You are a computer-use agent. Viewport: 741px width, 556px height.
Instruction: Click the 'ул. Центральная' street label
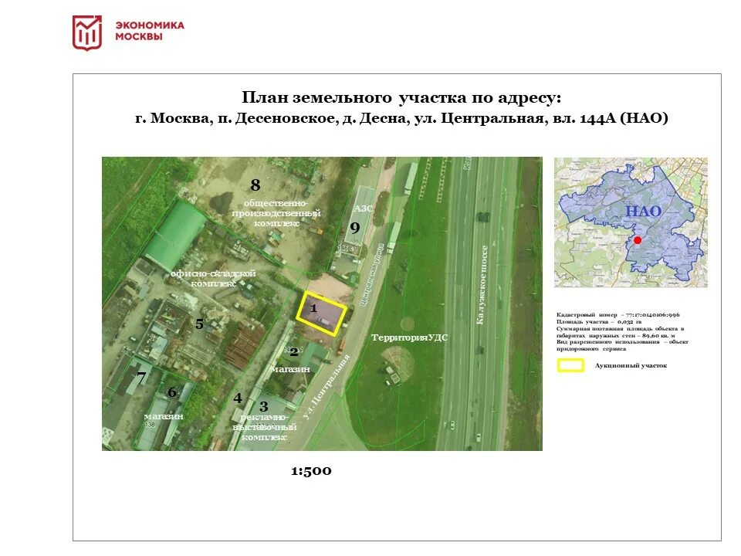[x=327, y=387]
